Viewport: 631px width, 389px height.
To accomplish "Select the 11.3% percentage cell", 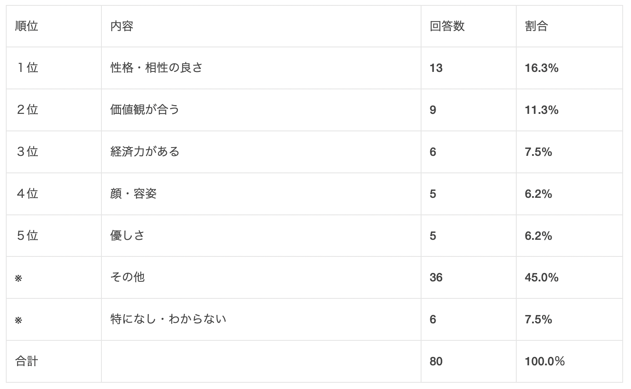I will pos(541,110).
